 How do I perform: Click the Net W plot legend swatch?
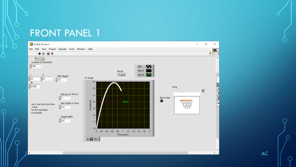[149, 75]
